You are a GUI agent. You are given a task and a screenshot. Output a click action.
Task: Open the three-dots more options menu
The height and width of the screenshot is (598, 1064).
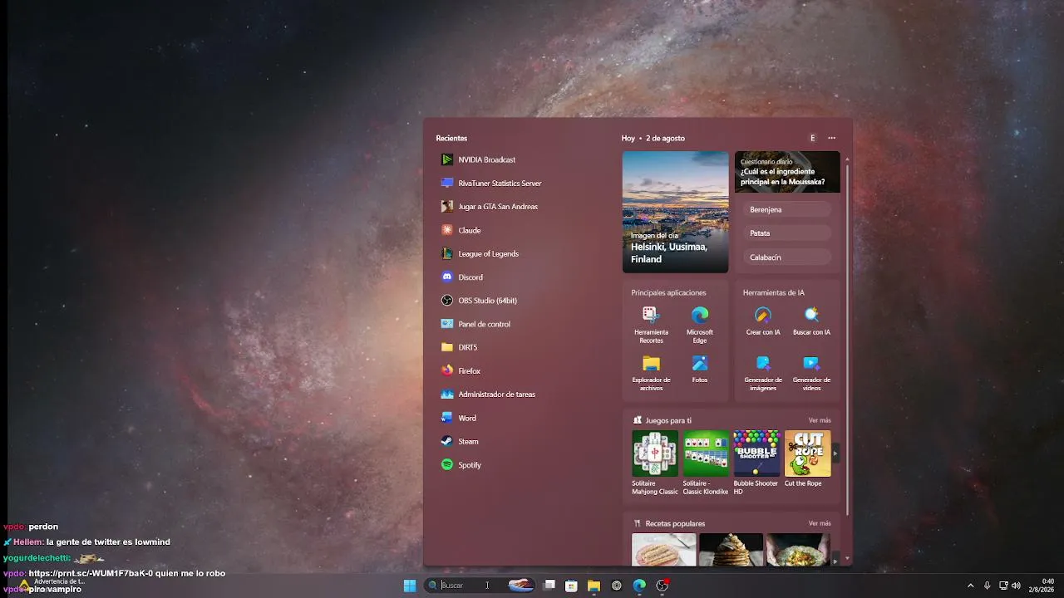tap(831, 138)
